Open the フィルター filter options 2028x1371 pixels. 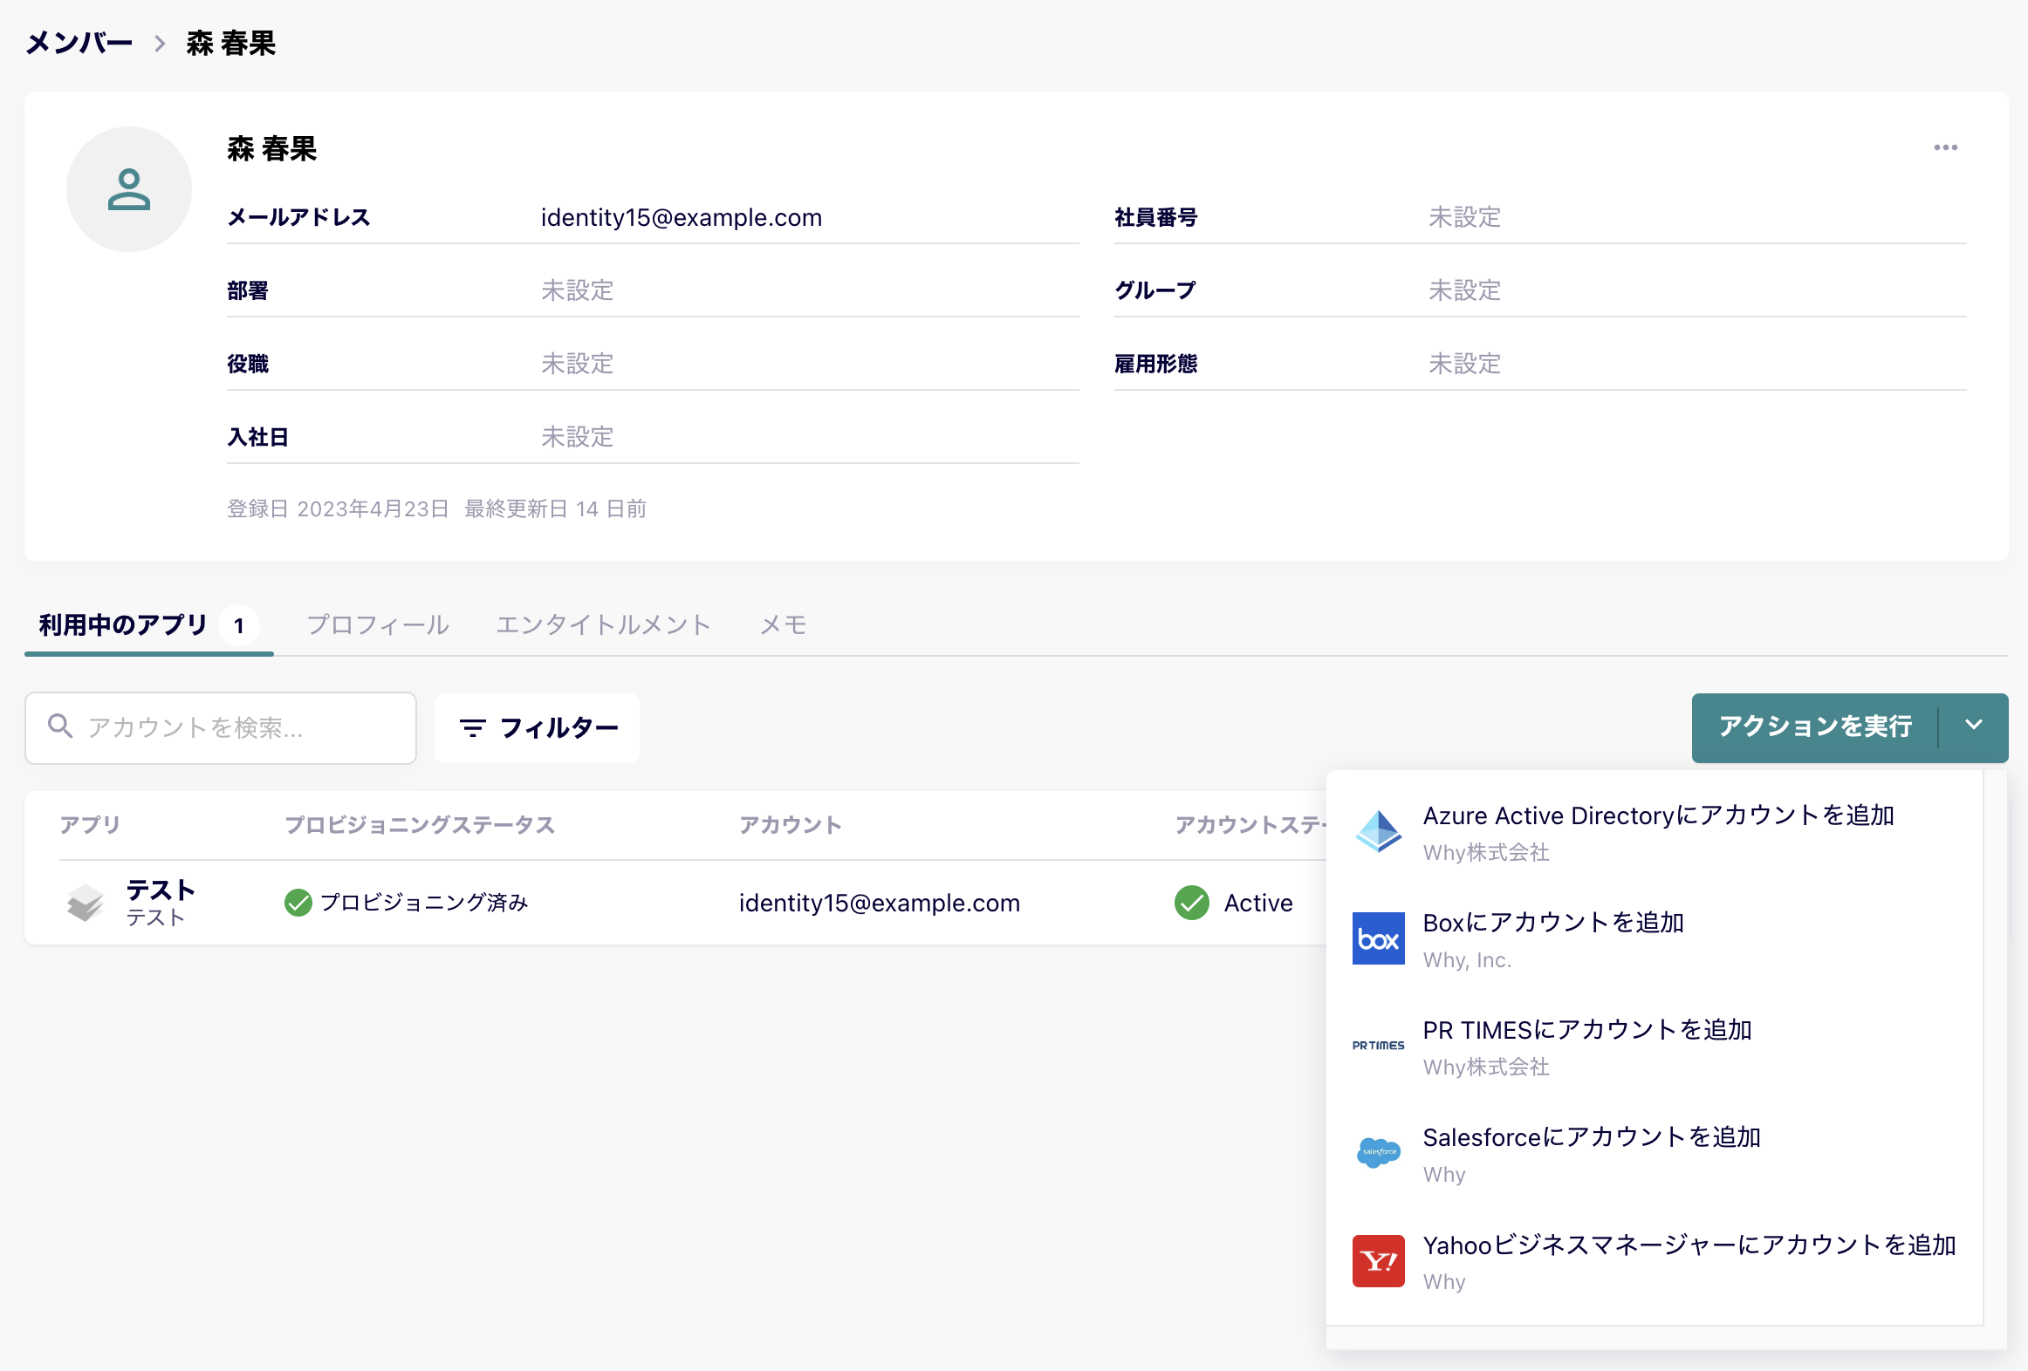[x=538, y=728]
